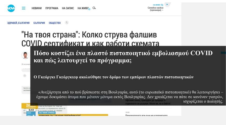The height and width of the screenshot is (125, 226).
Task: Open the NOVA logo homepage
Action: [x=11, y=8]
